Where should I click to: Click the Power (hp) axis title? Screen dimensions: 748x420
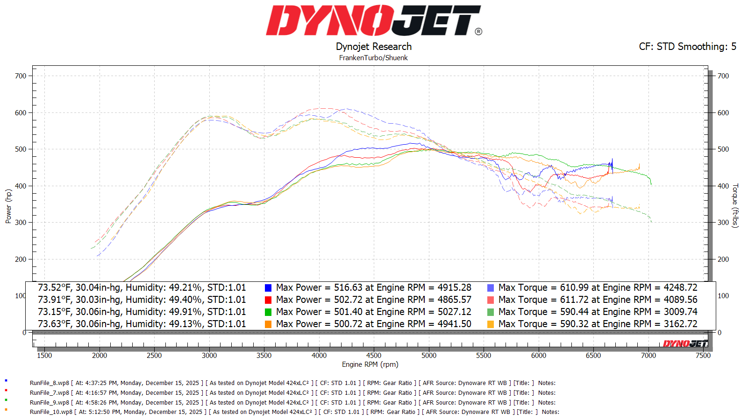click(x=8, y=206)
